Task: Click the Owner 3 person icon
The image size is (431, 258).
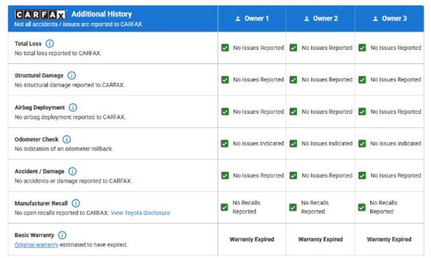Action: (x=375, y=19)
